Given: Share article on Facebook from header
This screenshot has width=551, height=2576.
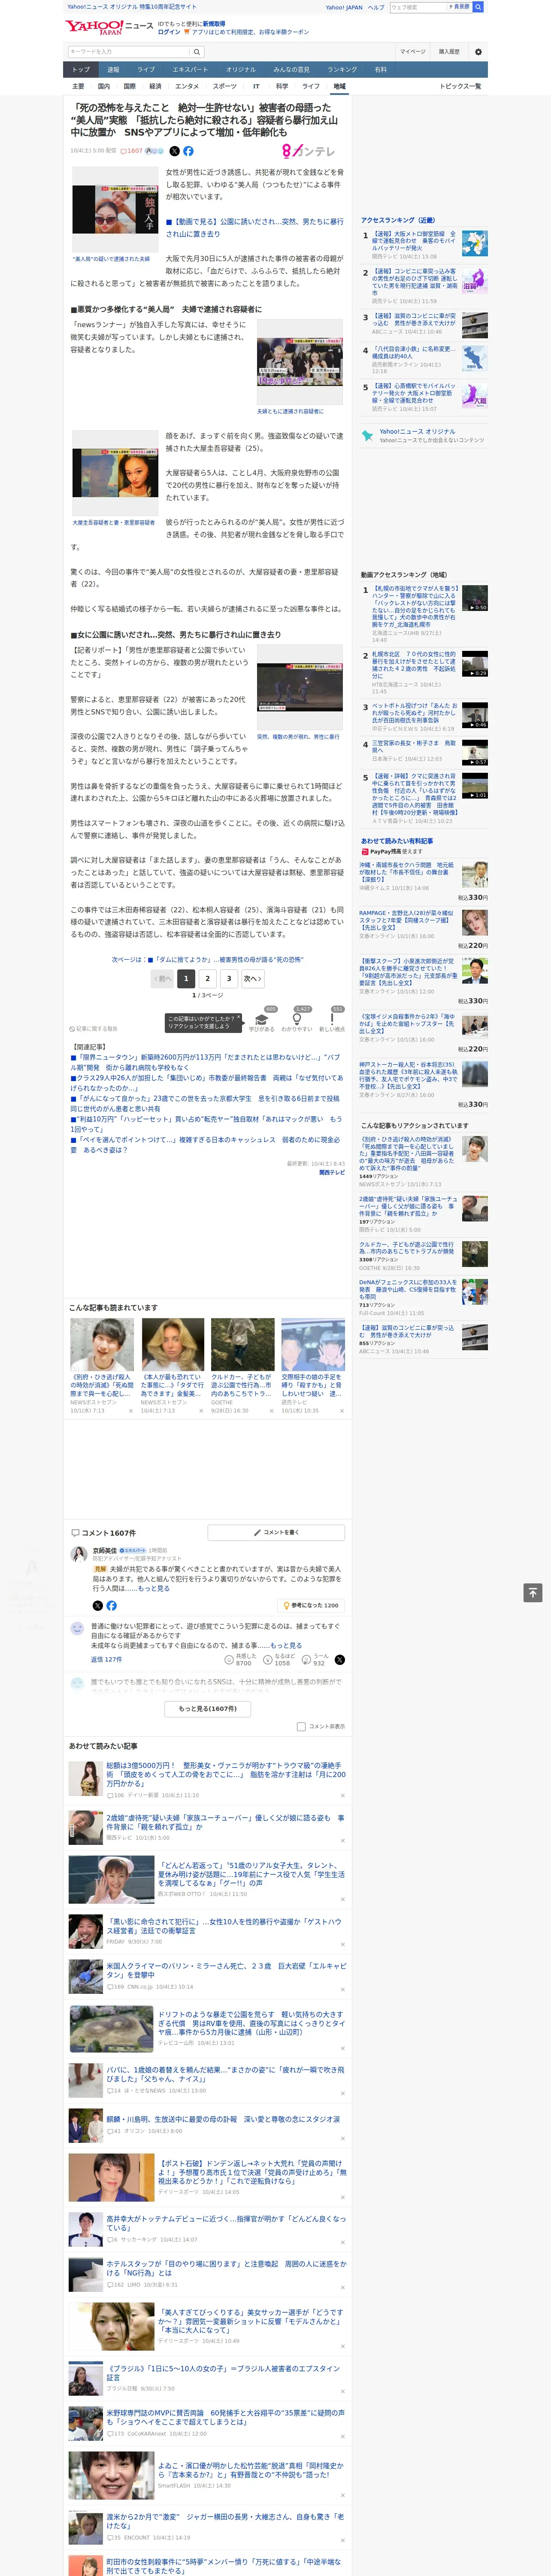Looking at the screenshot, I should point(188,151).
